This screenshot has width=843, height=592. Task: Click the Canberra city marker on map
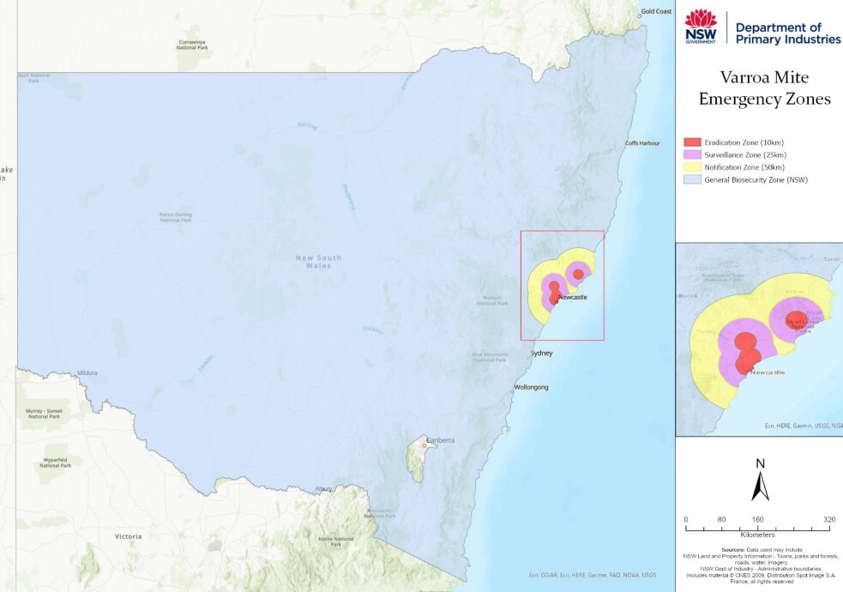click(425, 444)
